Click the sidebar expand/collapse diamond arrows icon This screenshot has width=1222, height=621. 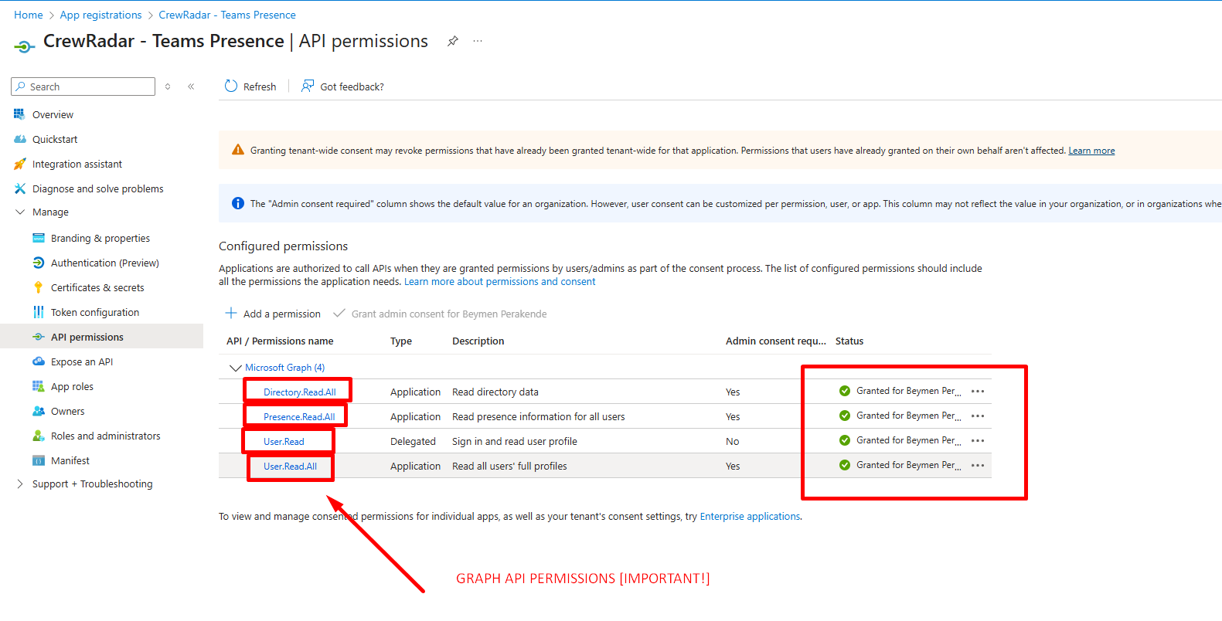tap(168, 87)
